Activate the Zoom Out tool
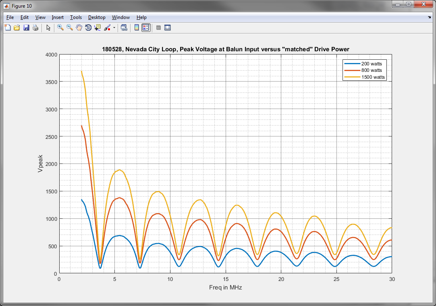This screenshot has height=306, width=436. tap(70, 27)
